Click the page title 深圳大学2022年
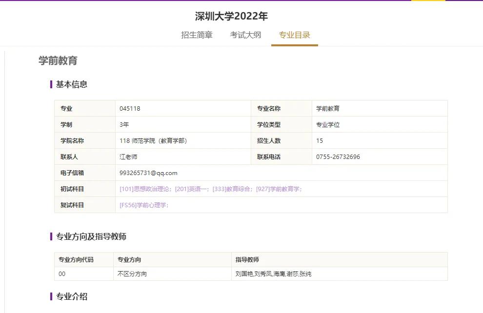Viewport: 483px width, 313px height. pyautogui.click(x=231, y=16)
